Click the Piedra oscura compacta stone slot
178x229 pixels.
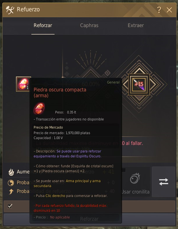pos(23,84)
